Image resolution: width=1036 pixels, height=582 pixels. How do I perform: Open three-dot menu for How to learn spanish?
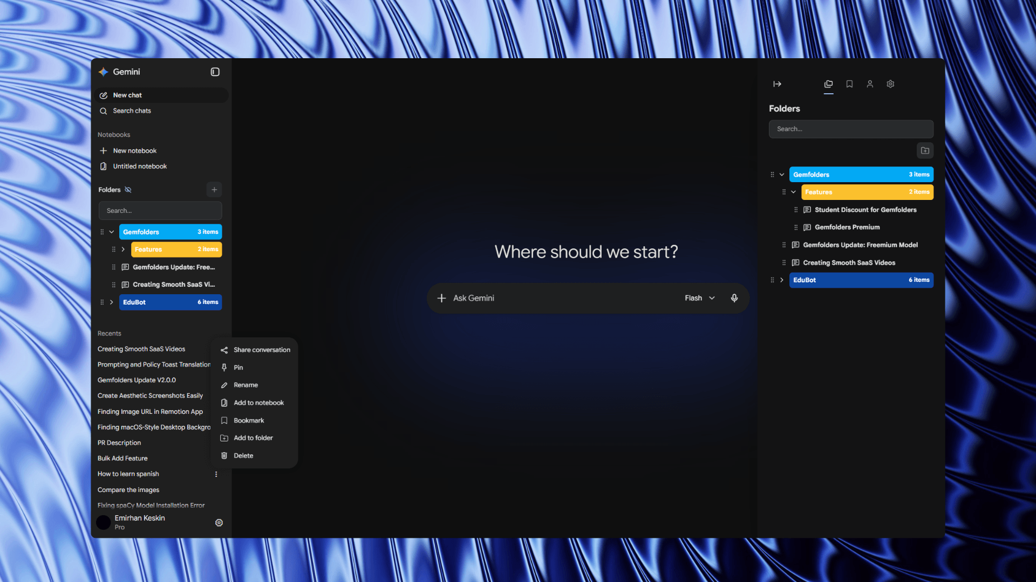(x=216, y=474)
